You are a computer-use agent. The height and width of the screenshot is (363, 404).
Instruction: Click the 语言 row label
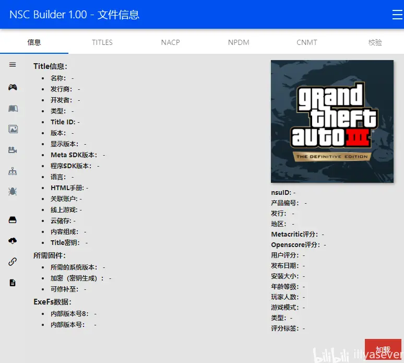(x=58, y=177)
